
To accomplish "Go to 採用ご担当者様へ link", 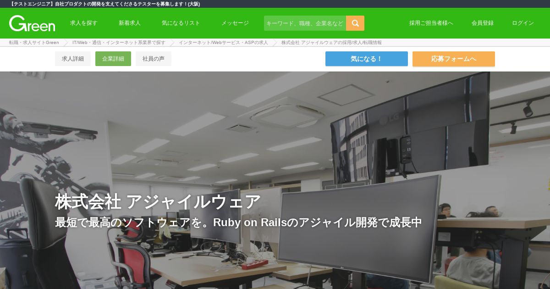I will pos(431,23).
